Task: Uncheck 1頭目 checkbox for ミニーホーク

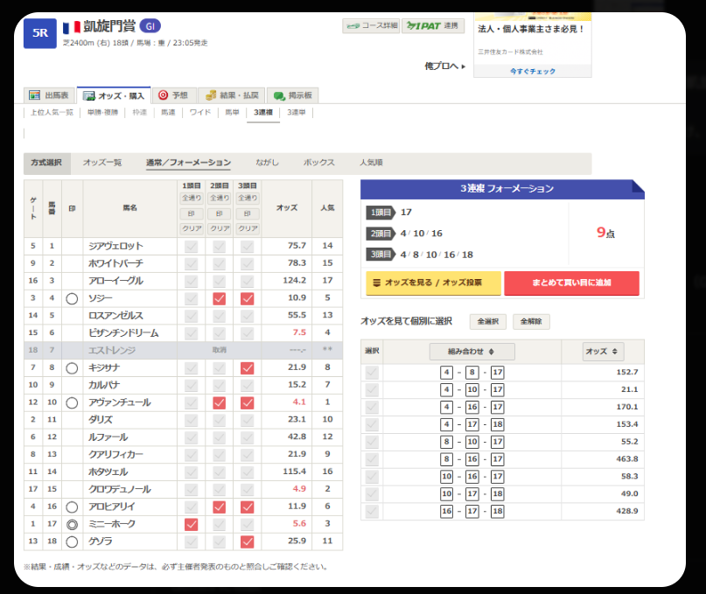Action: (191, 524)
